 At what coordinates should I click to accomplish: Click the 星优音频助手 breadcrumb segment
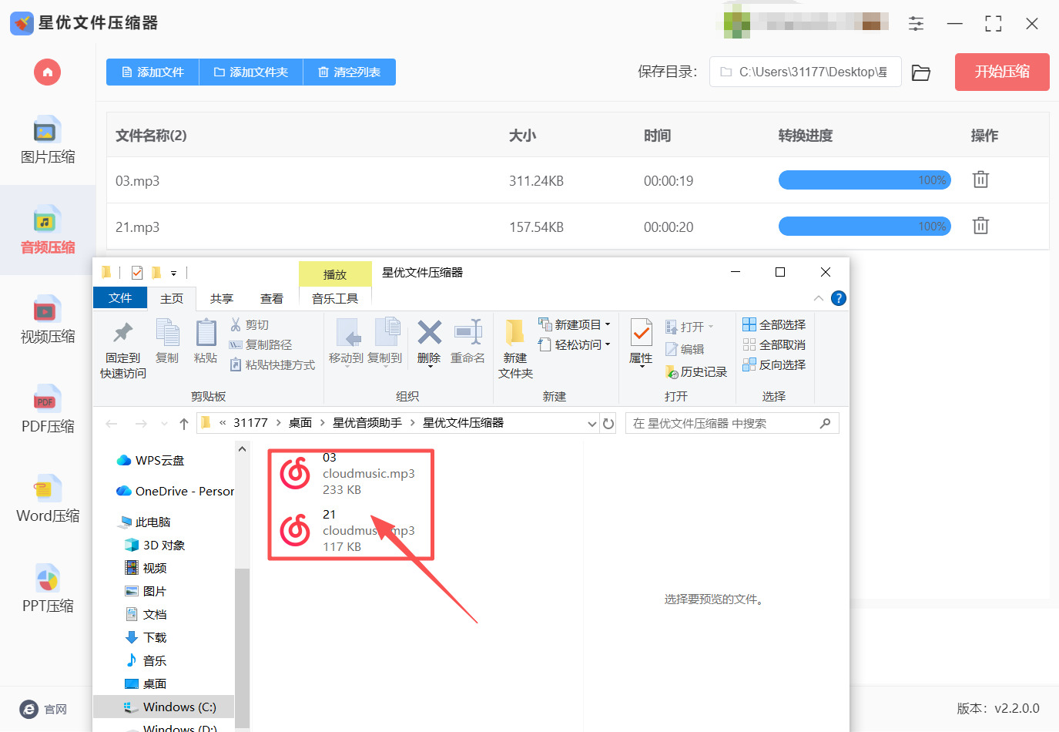[x=367, y=423]
